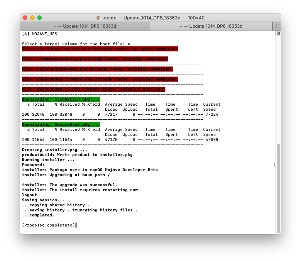Click the red '091-98046.English.dist already there' line
The width and height of the screenshot is (301, 261).
[x=100, y=49]
